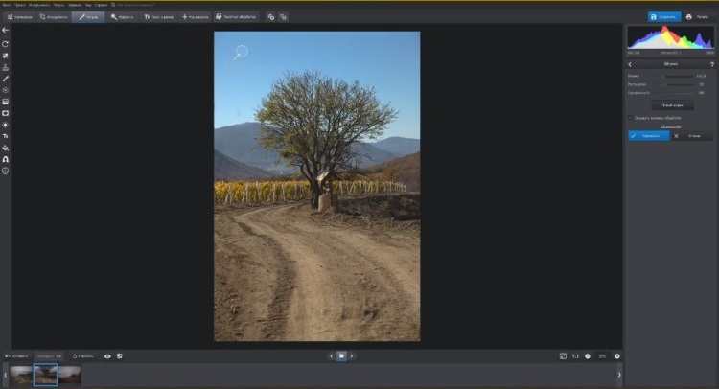Select the stamp tool in left sidebar
Screen dimensions: 719x389
click(x=6, y=67)
